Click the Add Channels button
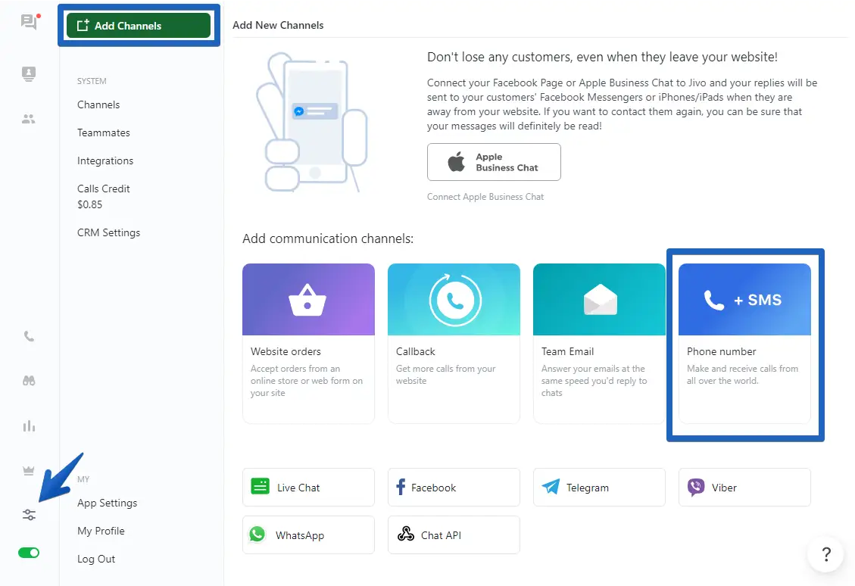The width and height of the screenshot is (855, 586). (x=139, y=25)
